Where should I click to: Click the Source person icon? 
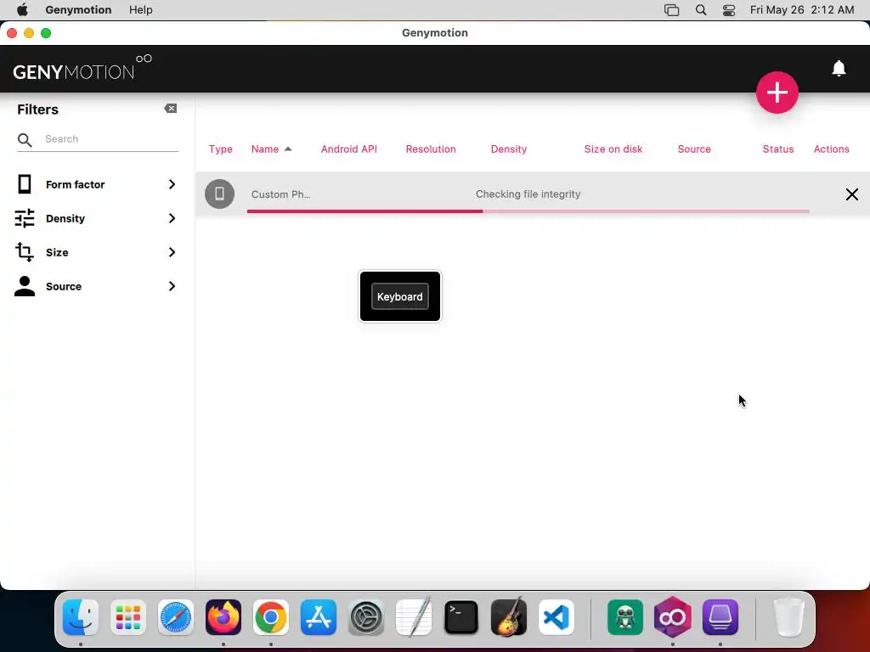pyautogui.click(x=25, y=286)
